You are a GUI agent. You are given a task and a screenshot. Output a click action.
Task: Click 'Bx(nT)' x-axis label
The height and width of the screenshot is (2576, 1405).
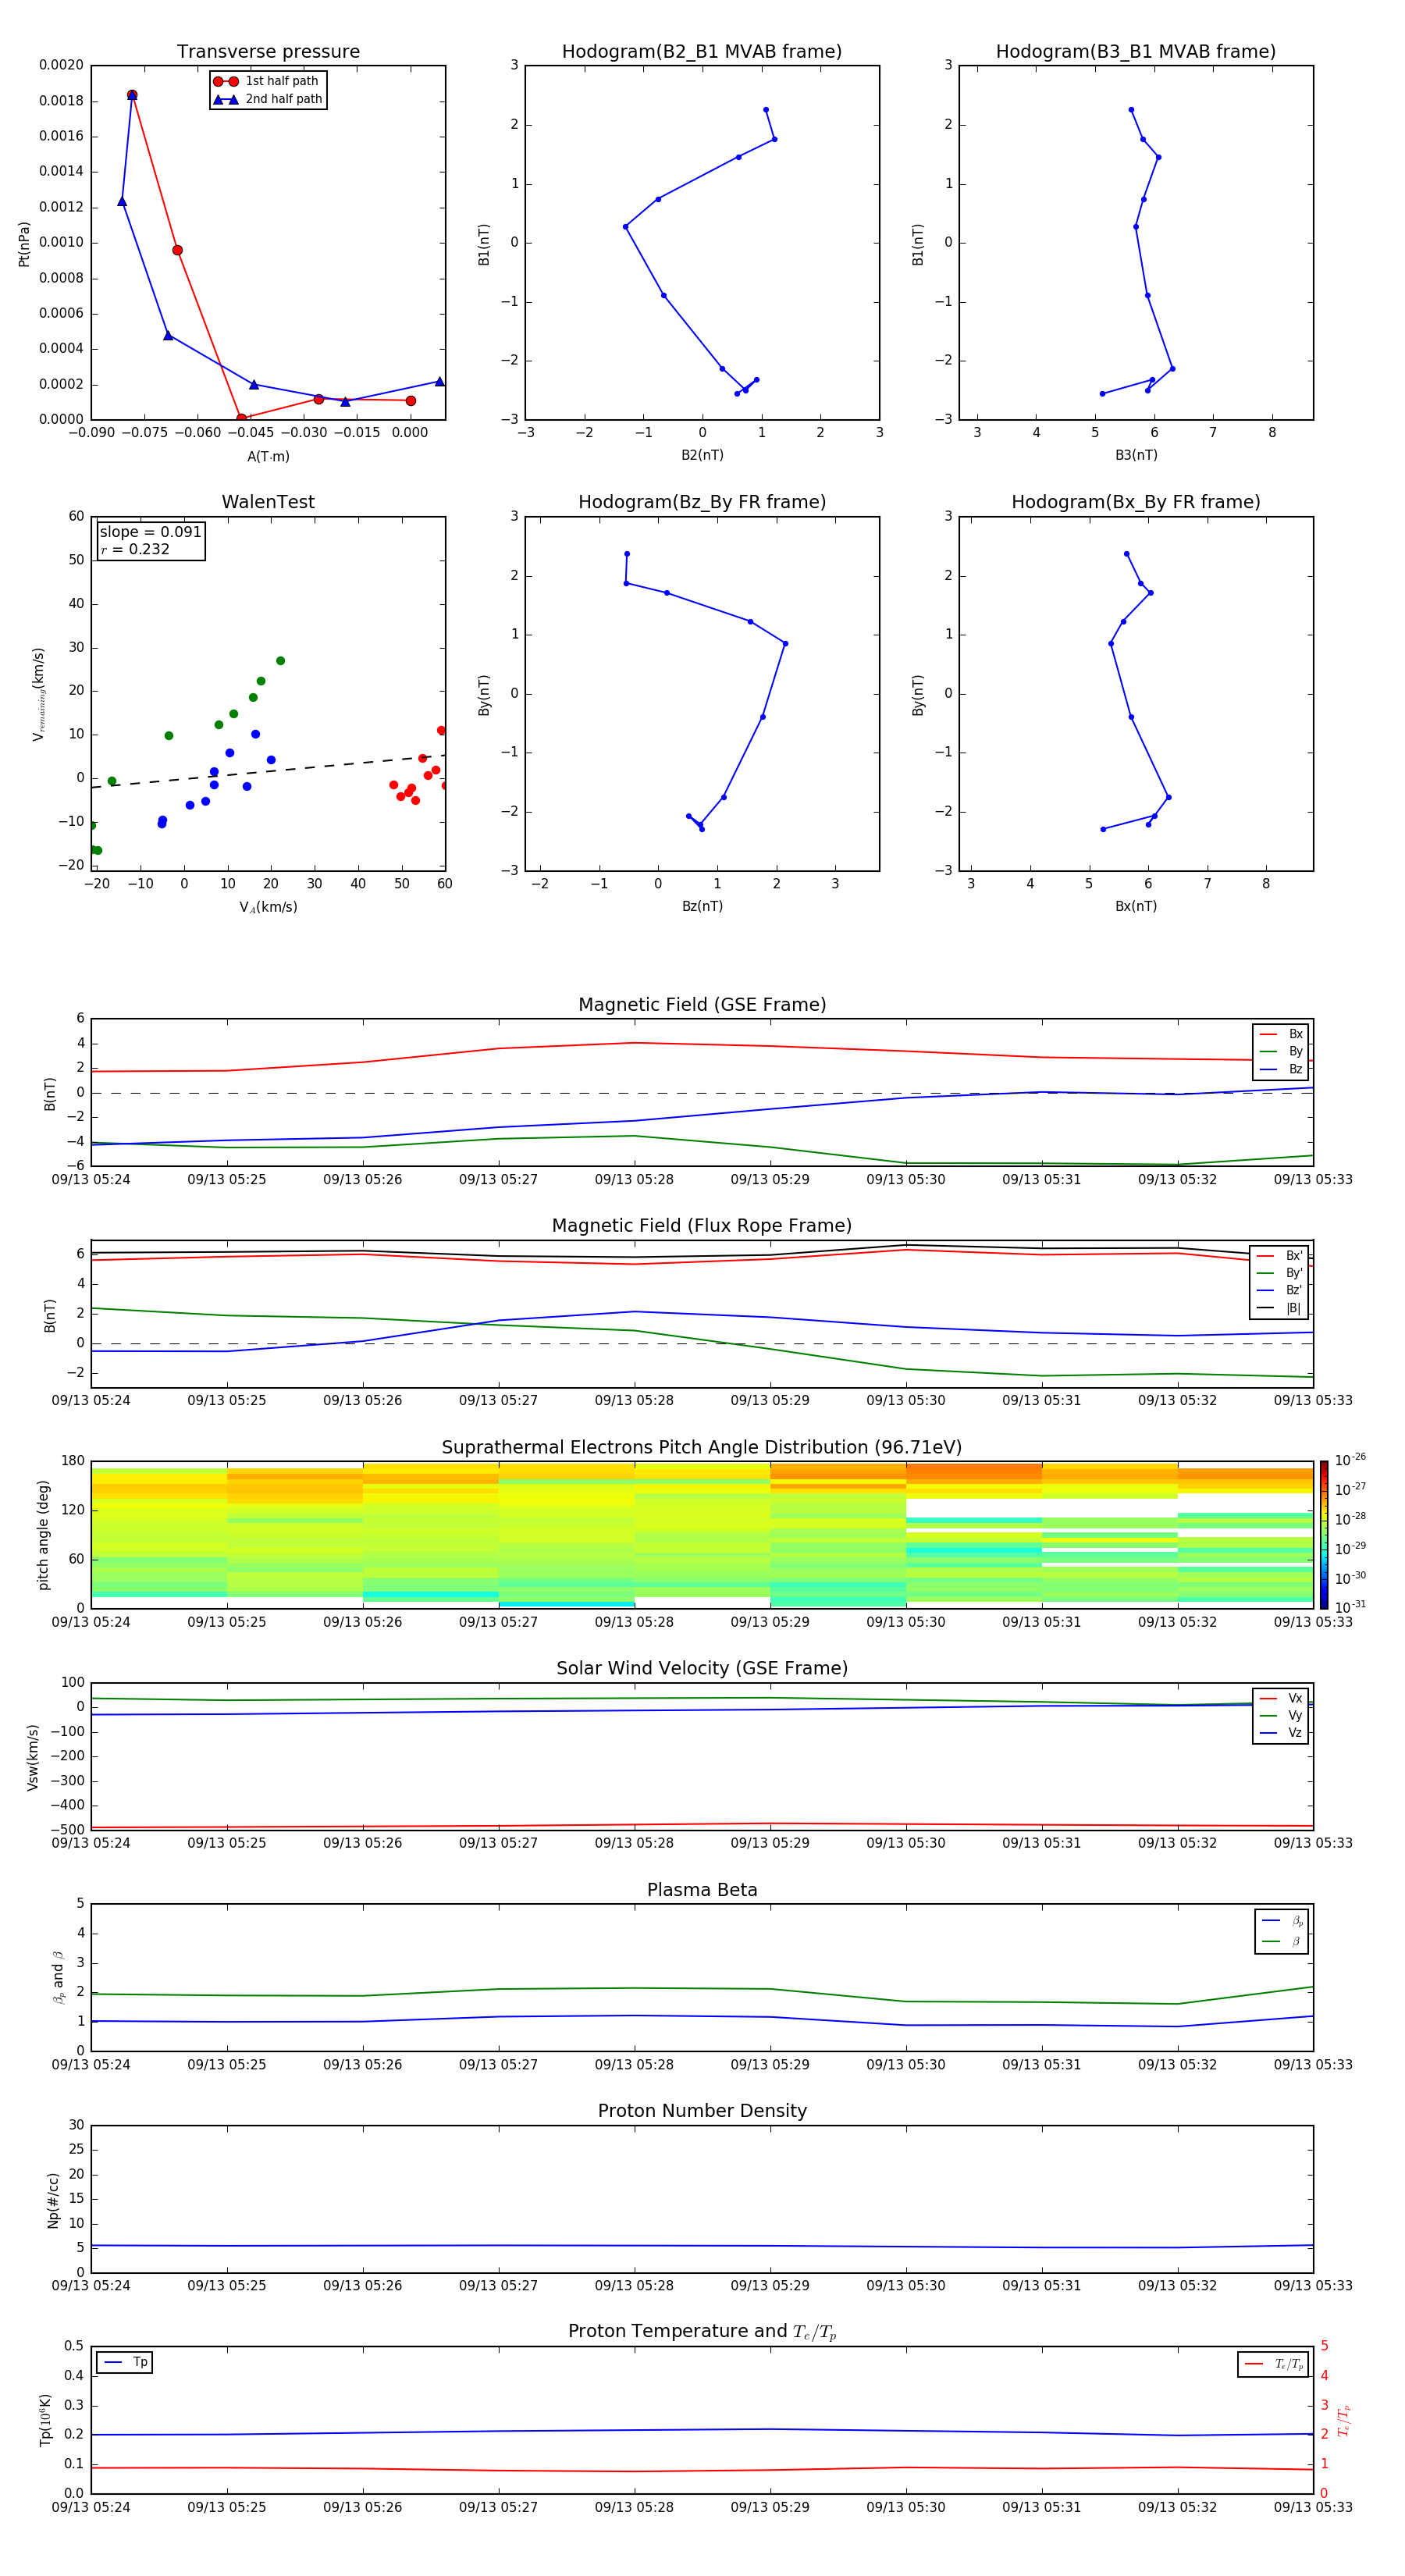(x=1136, y=906)
